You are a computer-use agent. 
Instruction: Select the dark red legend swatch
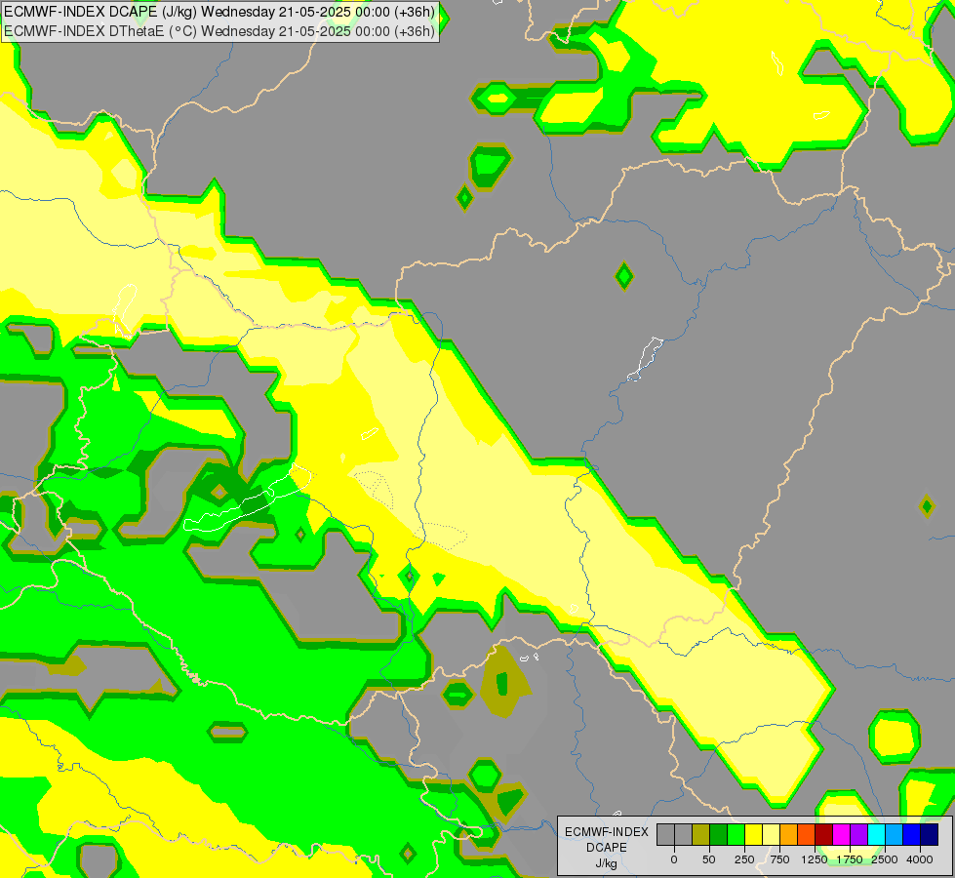(x=824, y=834)
